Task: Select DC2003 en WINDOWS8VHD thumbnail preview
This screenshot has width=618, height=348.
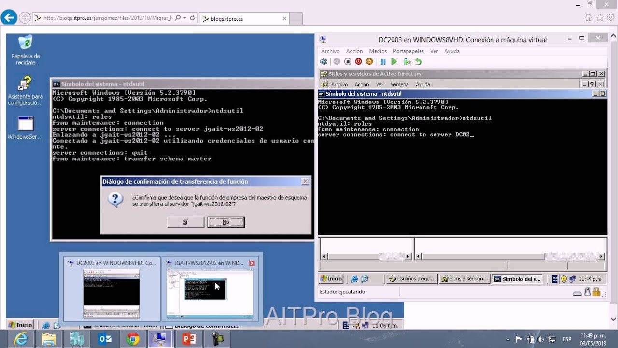Action: 112,289
